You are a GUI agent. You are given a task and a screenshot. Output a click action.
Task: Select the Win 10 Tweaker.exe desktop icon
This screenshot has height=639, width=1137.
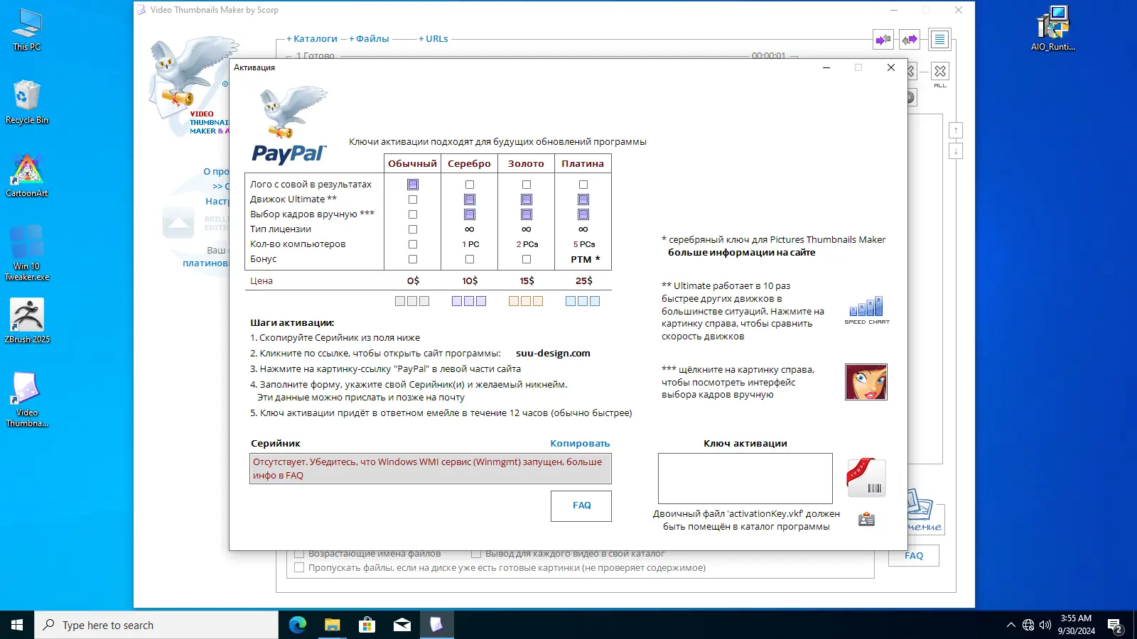click(x=27, y=253)
